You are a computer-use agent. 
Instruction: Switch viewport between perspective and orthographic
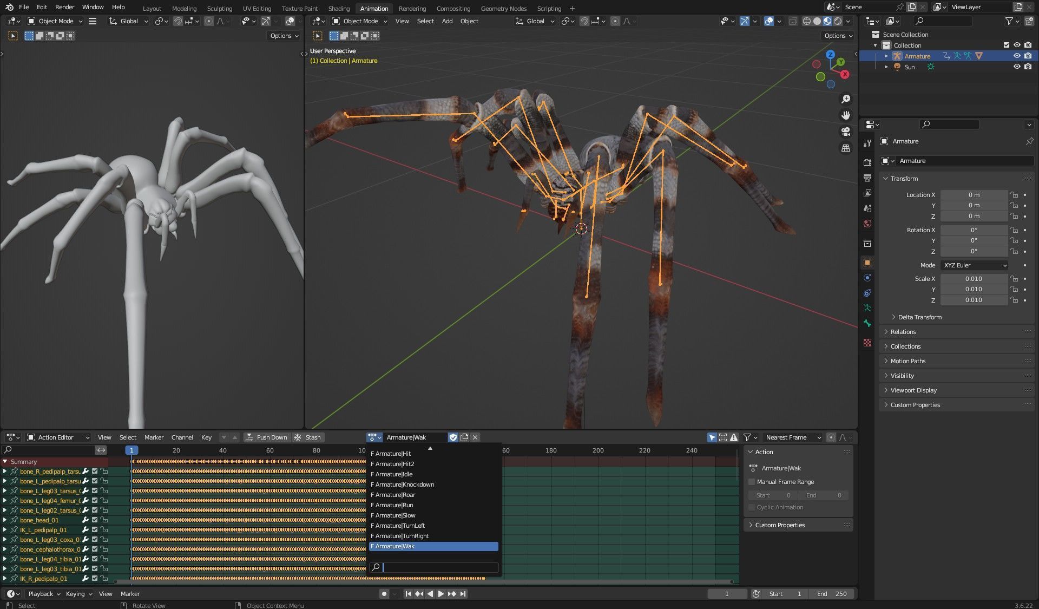(845, 148)
